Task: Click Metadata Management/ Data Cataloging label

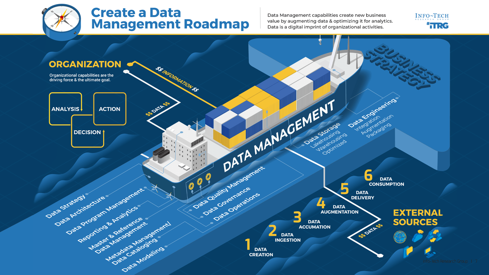Action: [x=138, y=244]
